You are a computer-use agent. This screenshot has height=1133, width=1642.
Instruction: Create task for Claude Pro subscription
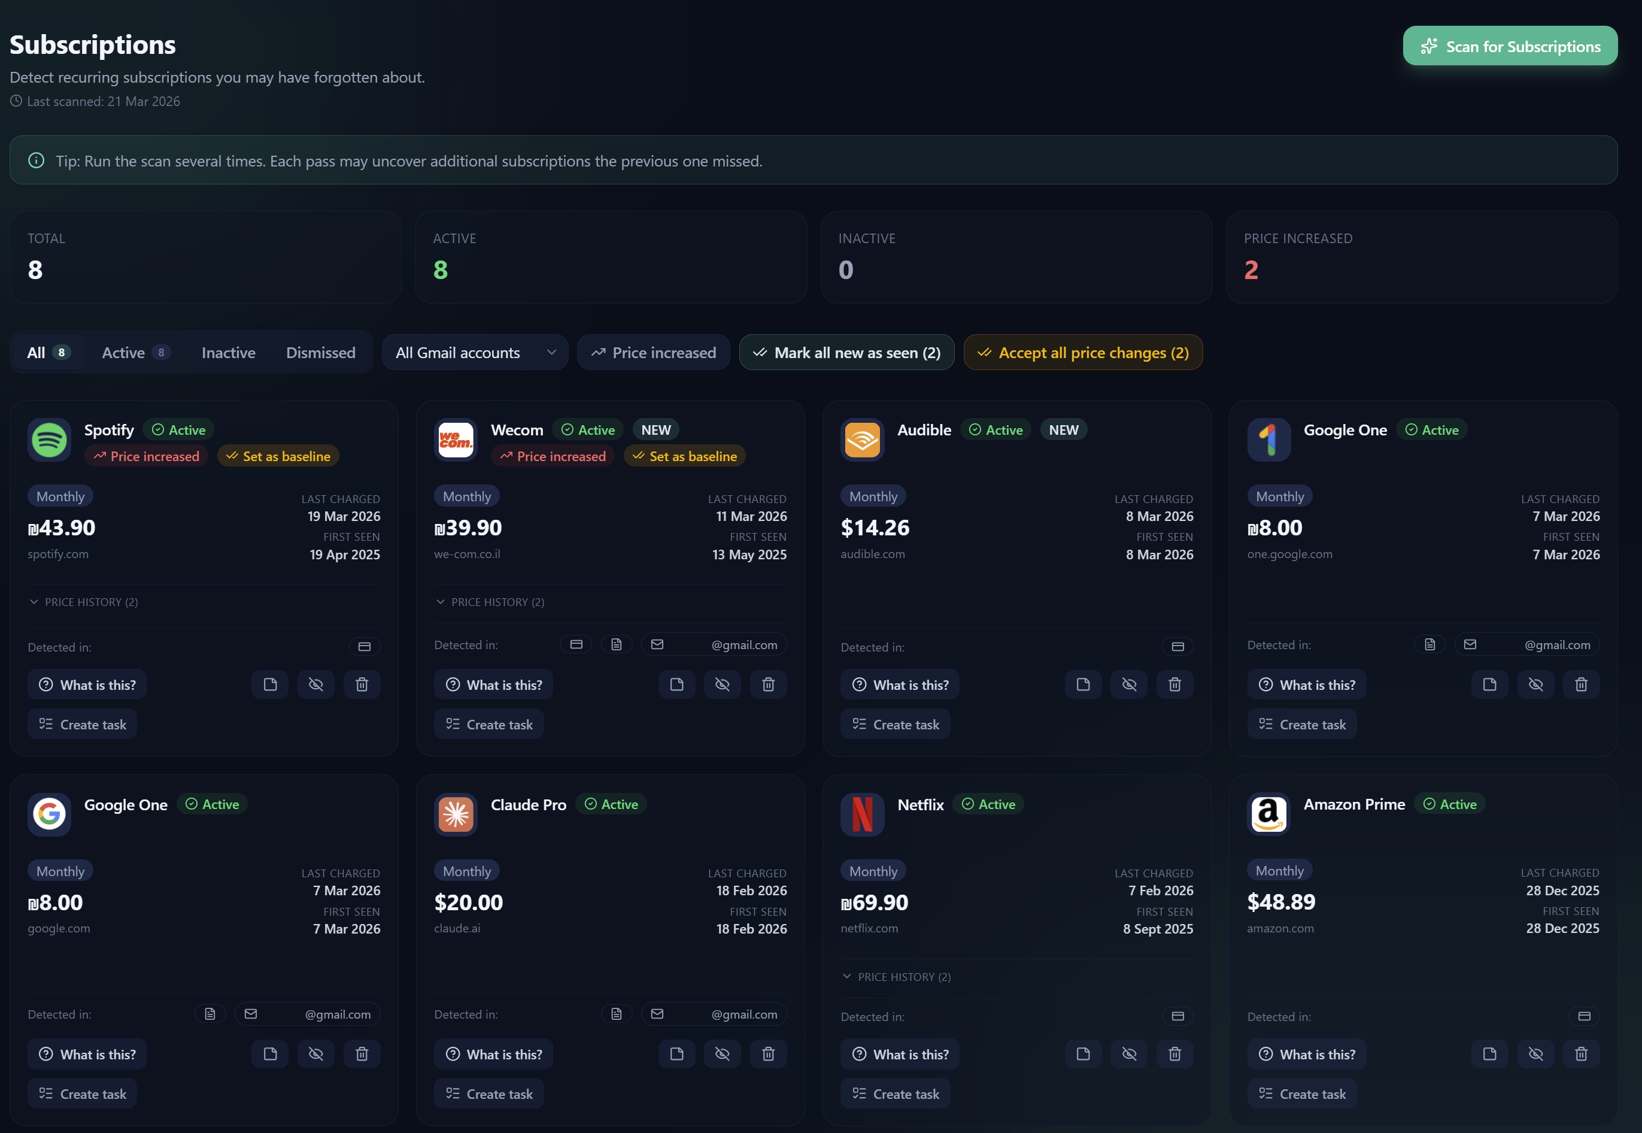[489, 1094]
